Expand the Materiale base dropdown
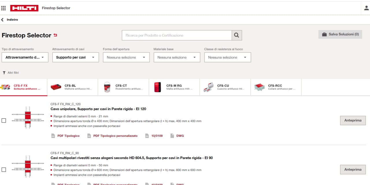The image size is (370, 185). [x=177, y=57]
